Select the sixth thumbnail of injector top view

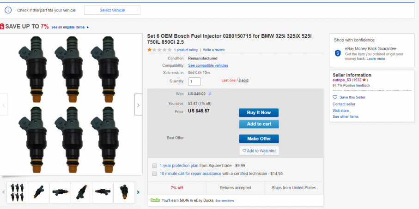tap(124, 192)
